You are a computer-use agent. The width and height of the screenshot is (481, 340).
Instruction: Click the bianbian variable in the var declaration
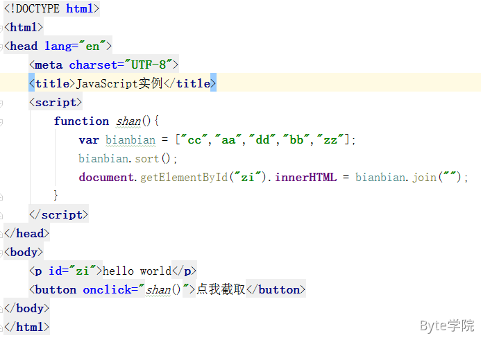[x=130, y=140]
